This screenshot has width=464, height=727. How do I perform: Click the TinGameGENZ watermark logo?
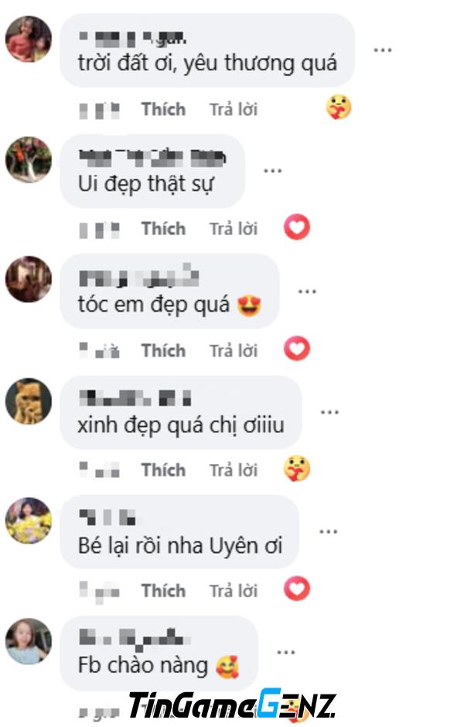tap(232, 705)
